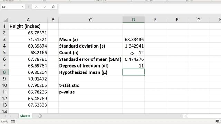Click cell with value 69.80204
The height and width of the screenshot is (124, 221).
tap(28, 72)
